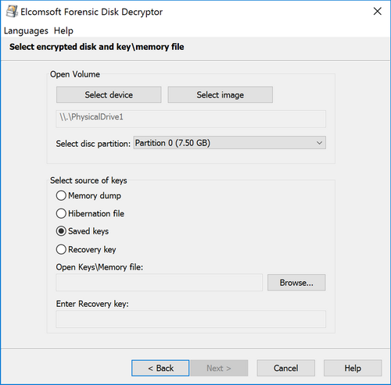Open the Help menu in menu bar
The image size is (391, 385).
pyautogui.click(x=63, y=30)
